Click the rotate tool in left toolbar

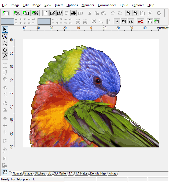coord(5,50)
